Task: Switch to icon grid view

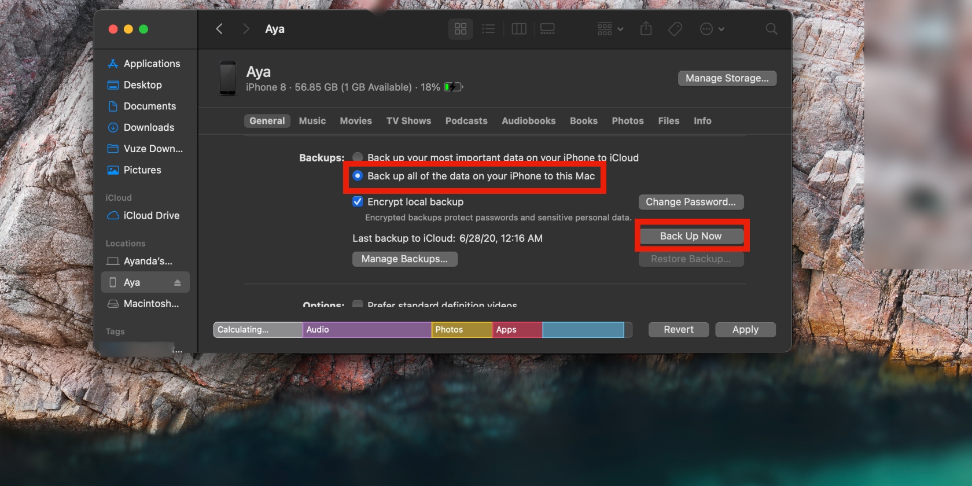Action: pos(461,29)
